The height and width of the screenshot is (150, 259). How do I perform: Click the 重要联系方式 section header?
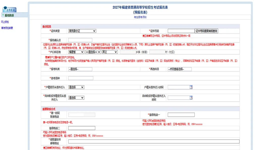[49, 109]
